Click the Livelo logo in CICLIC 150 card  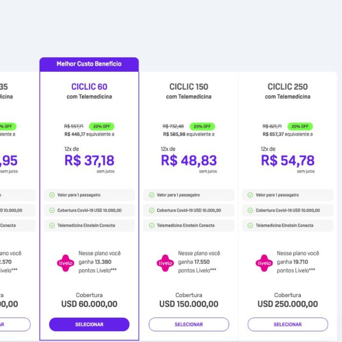coord(165,263)
